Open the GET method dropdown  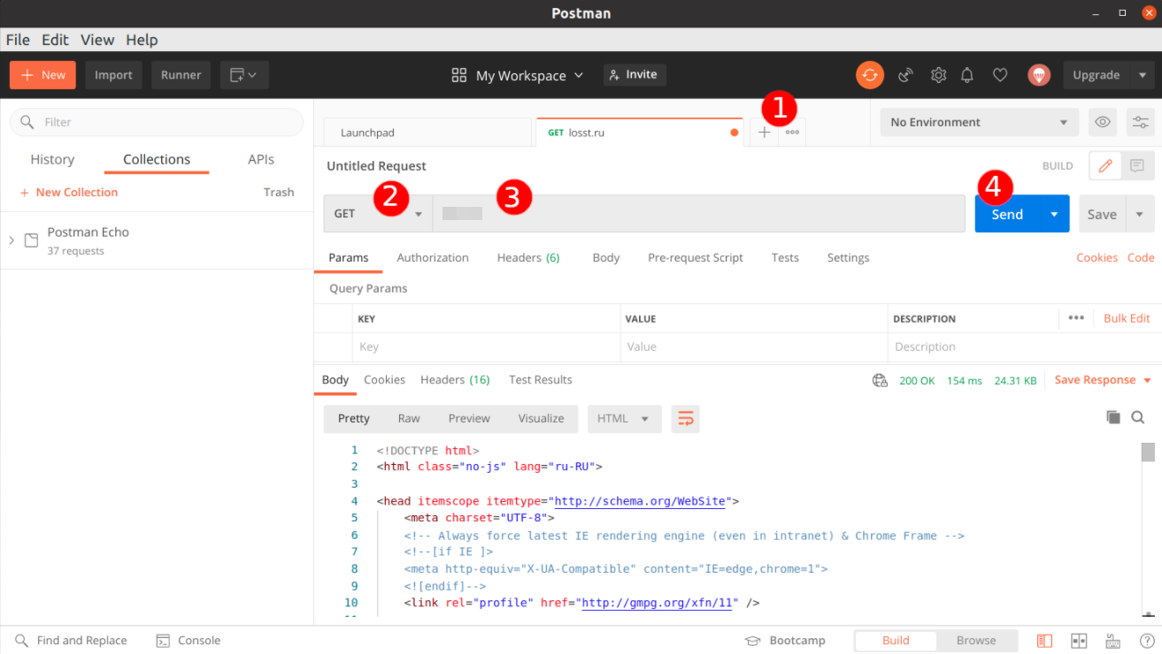pos(378,214)
